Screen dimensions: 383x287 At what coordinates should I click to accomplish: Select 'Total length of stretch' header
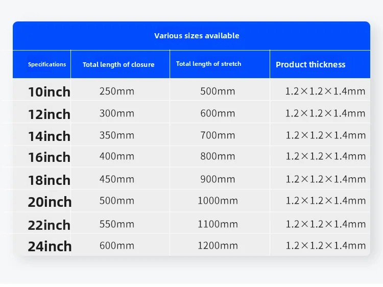pos(208,64)
